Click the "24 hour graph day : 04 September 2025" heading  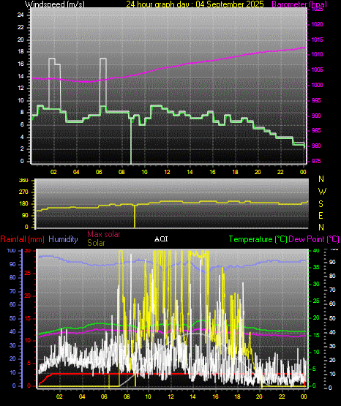click(195, 4)
